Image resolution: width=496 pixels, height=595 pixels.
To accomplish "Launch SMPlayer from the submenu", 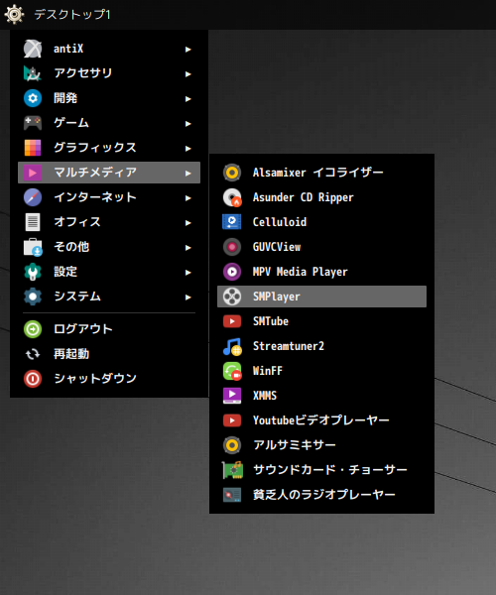I will click(321, 297).
